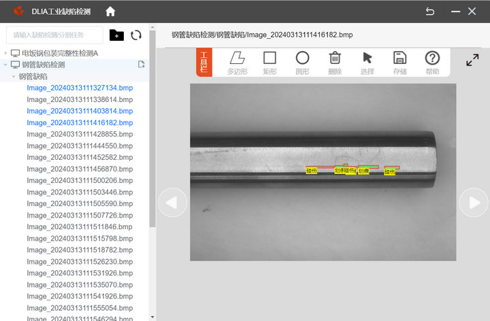Open Image_20240313111428855.bmp
Screen dimensions: 490x321
coord(80,134)
